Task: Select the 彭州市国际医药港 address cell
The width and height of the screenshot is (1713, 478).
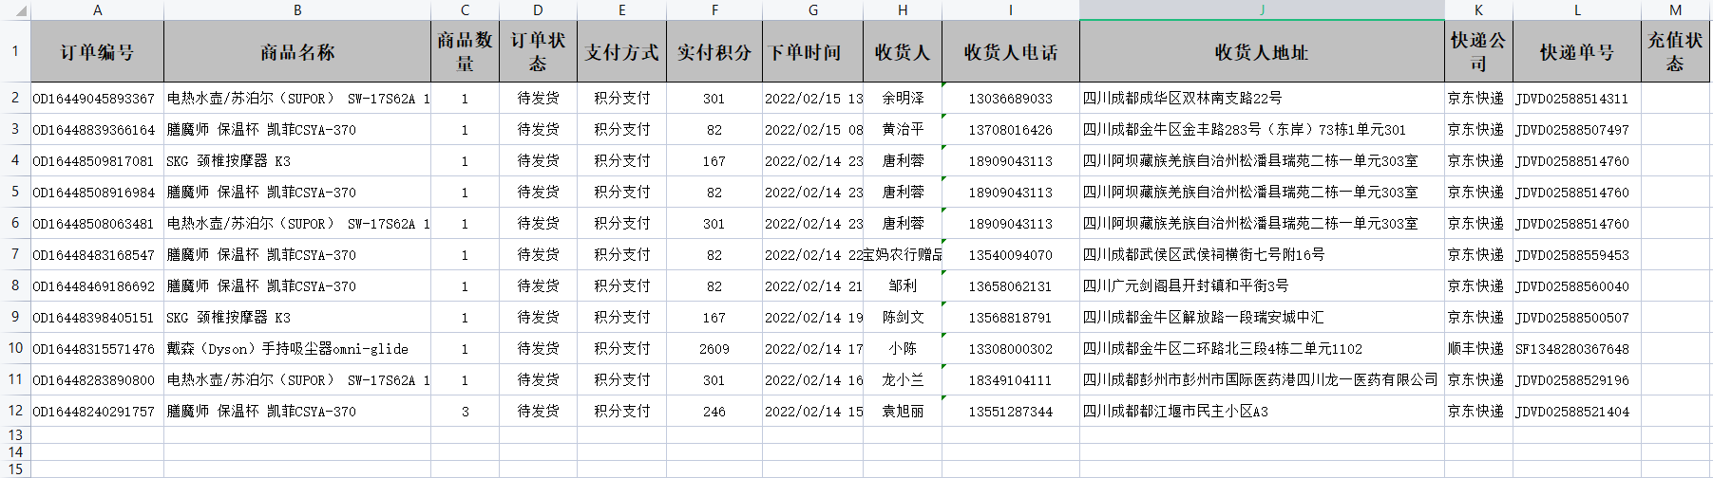Action: pyautogui.click(x=1262, y=379)
